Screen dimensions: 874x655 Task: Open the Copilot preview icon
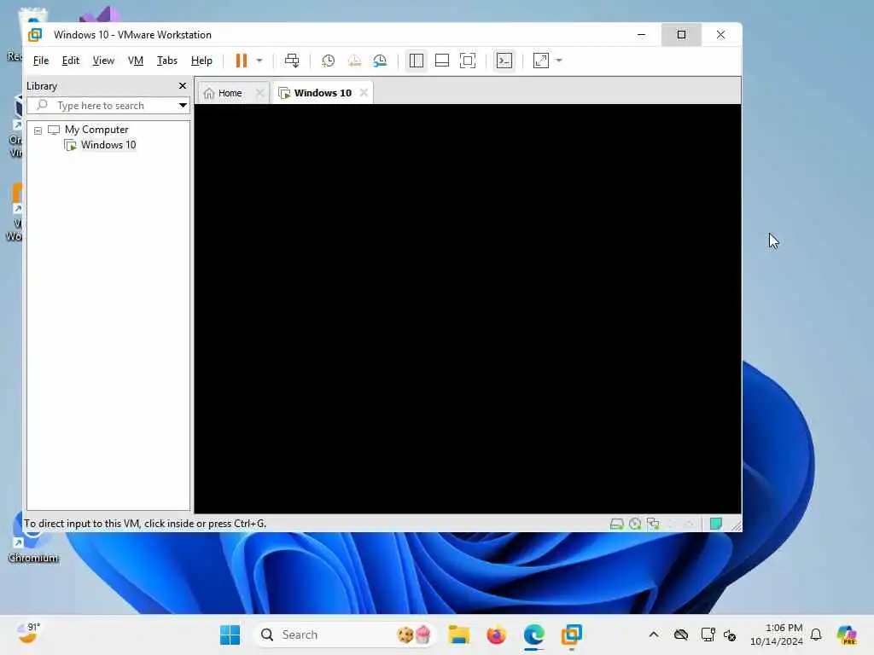click(847, 635)
